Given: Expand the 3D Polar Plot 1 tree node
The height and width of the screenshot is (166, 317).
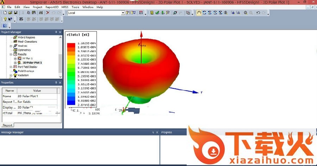Looking at the screenshot, I should click(x=15, y=63).
